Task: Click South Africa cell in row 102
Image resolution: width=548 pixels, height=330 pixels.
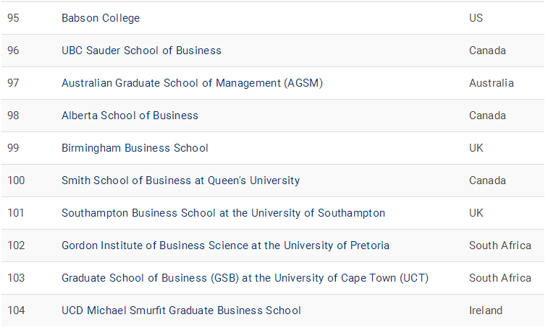Action: (499, 246)
